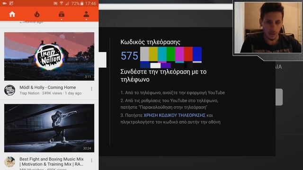Tap the battery icon in status bar
Image resolution: width=303 pixels, height=170 pixels.
82,3
